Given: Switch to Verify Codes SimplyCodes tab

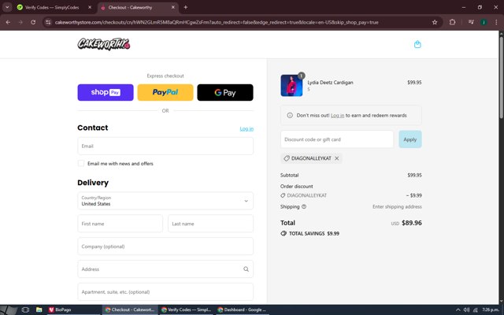Looking at the screenshot, I should click(52, 7).
